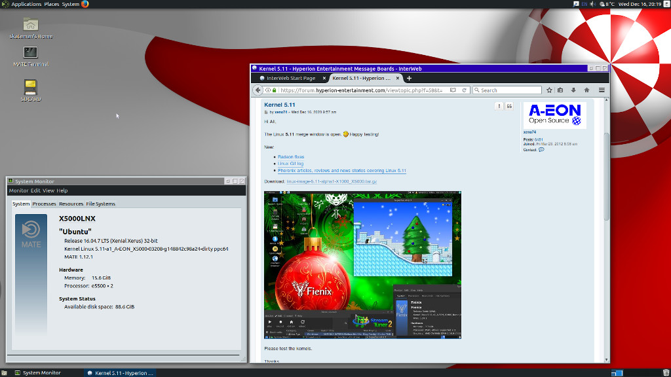Open the Radeon fixes link
Screen dimensions: 671x377
(x=291, y=157)
